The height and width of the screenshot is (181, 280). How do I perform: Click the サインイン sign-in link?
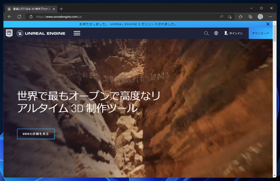(233, 33)
